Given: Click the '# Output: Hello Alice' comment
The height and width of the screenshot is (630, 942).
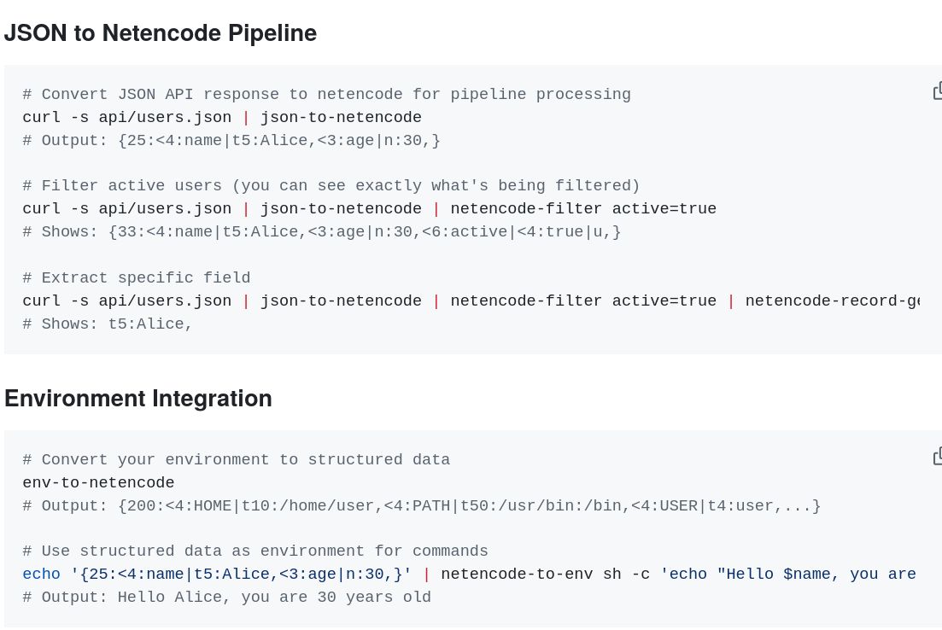Looking at the screenshot, I should coord(226,597).
